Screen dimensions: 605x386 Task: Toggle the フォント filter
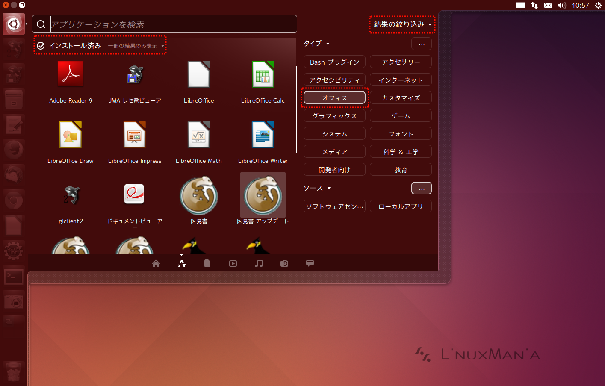pos(401,134)
